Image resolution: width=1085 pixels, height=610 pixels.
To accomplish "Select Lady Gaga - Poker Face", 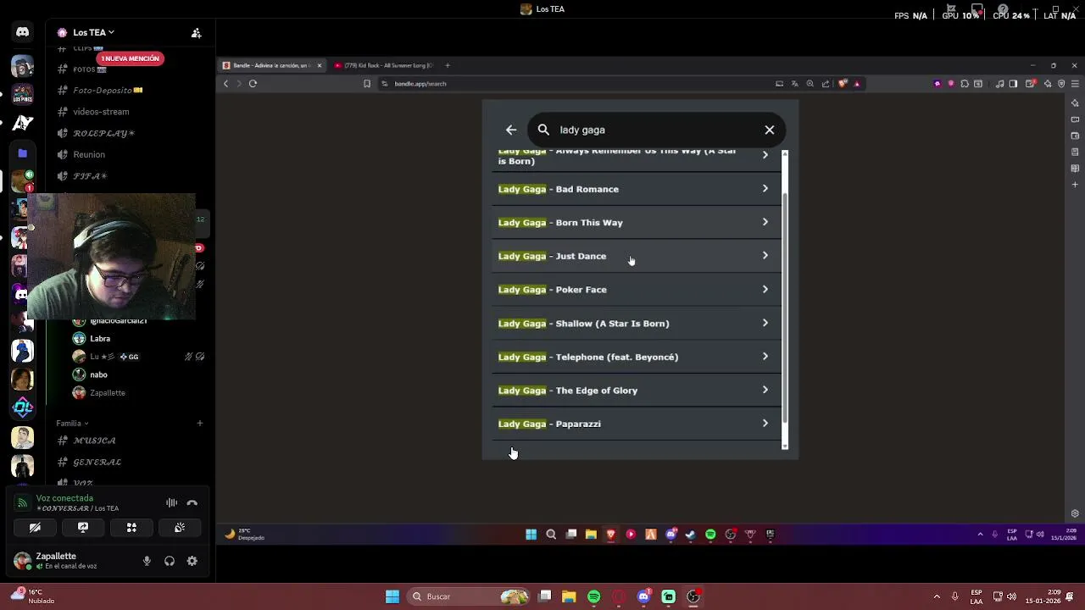I will (x=636, y=290).
